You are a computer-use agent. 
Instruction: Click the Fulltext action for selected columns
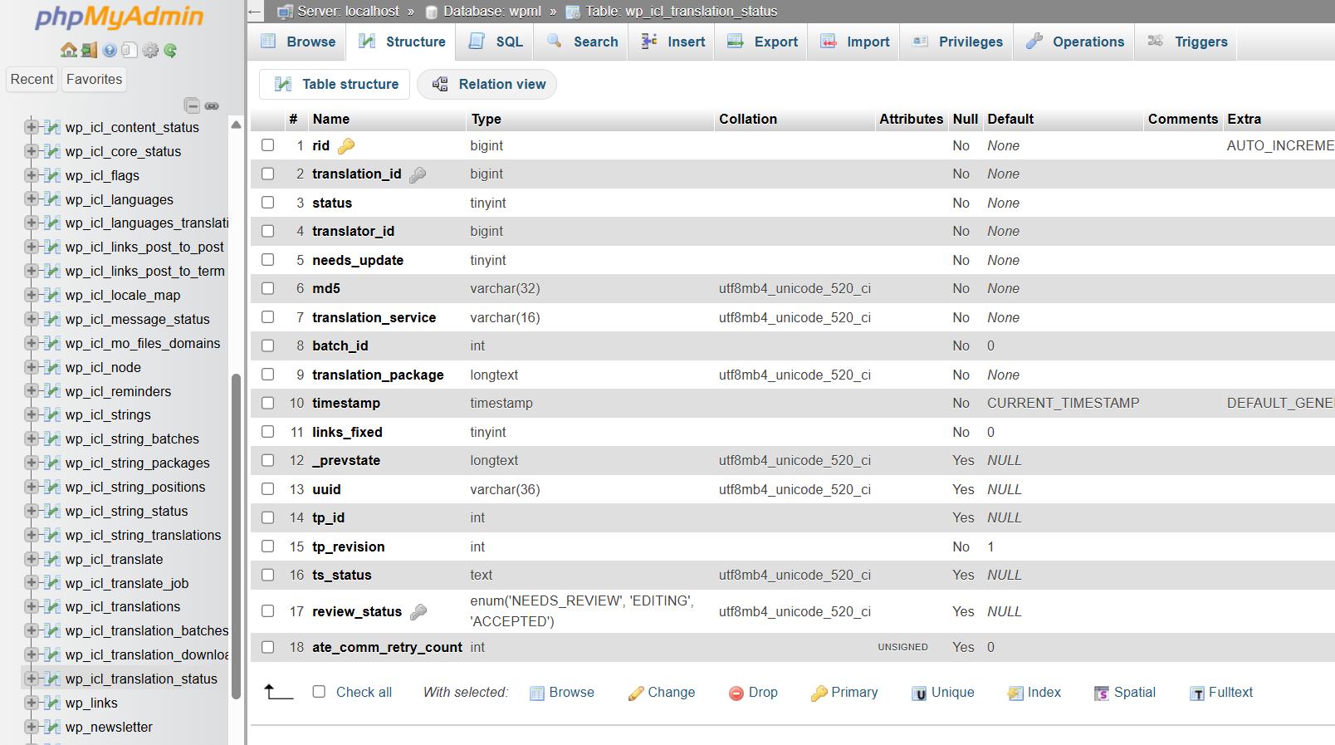point(1221,693)
